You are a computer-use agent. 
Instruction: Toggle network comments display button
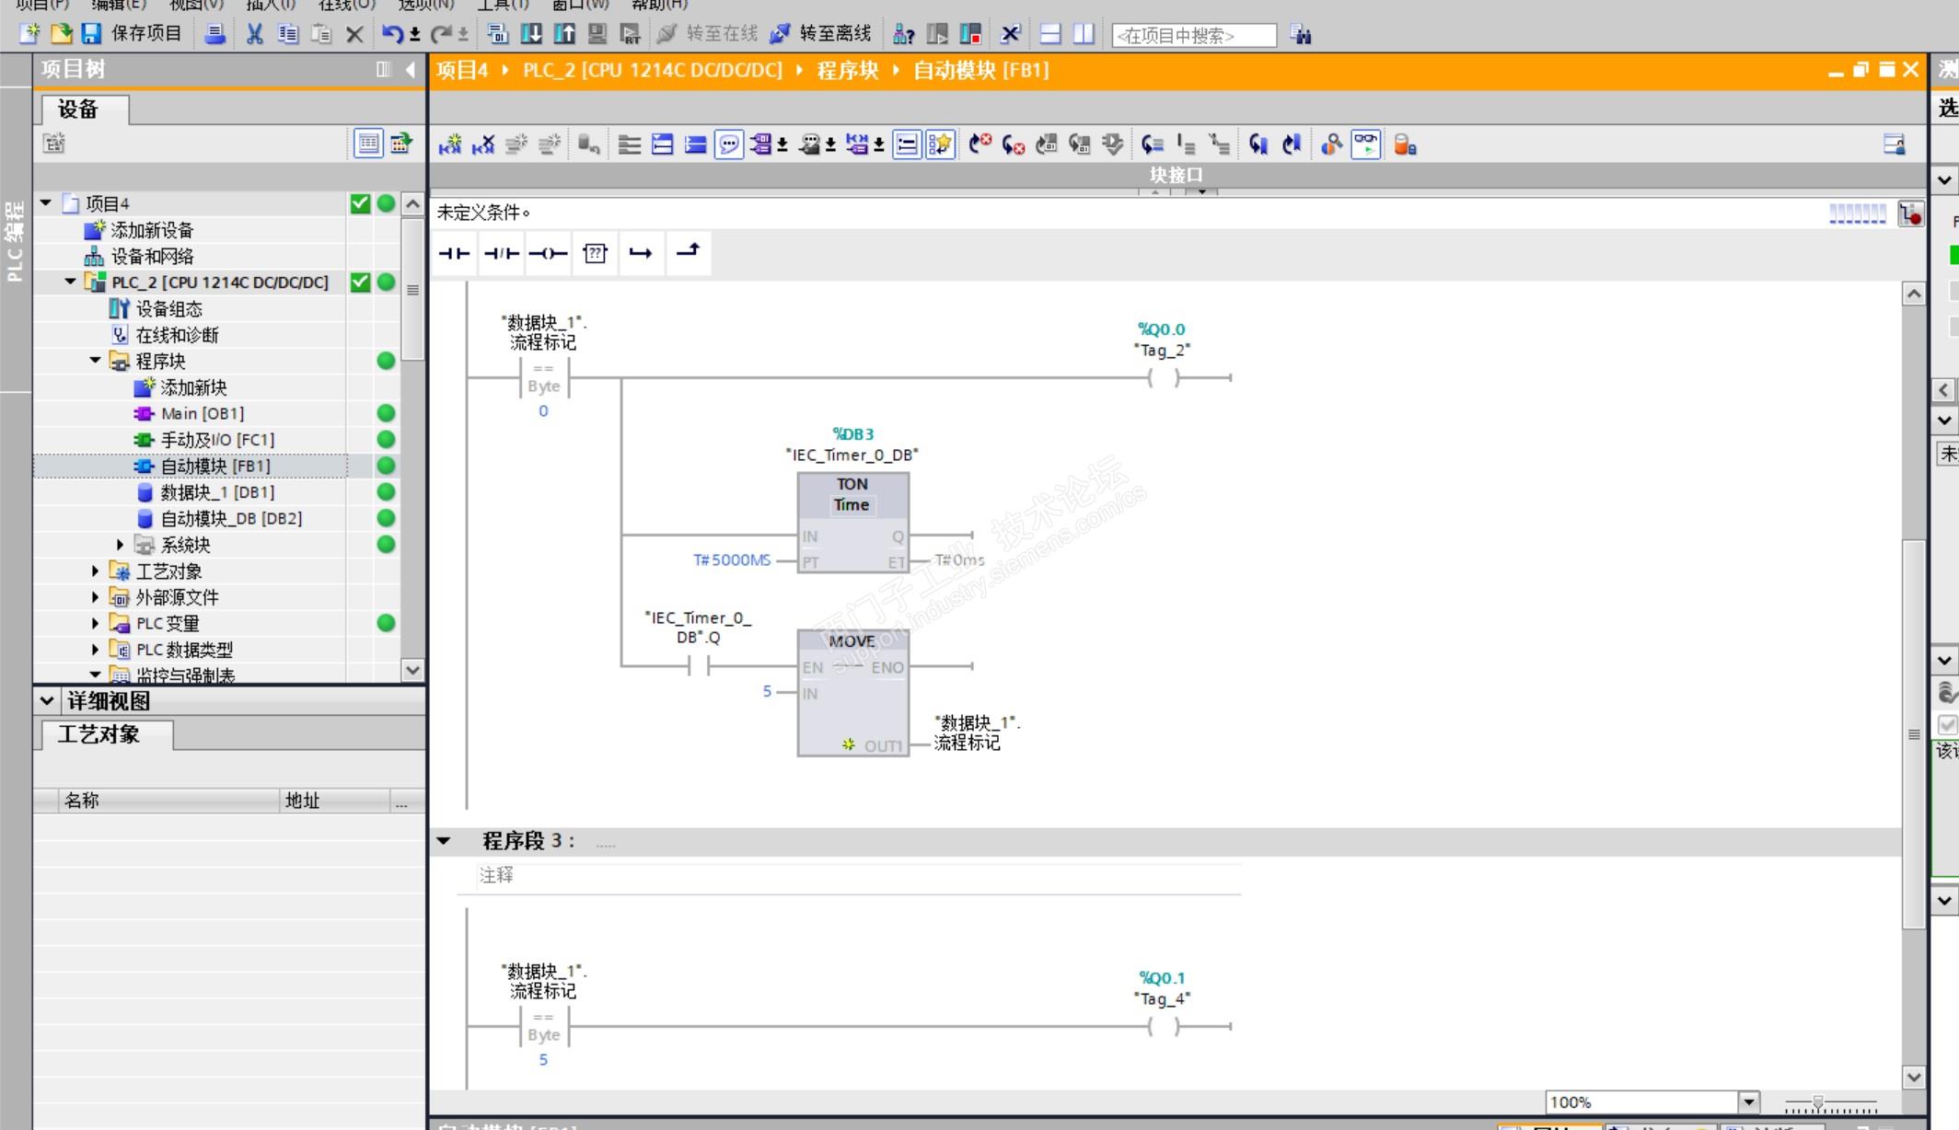[728, 144]
